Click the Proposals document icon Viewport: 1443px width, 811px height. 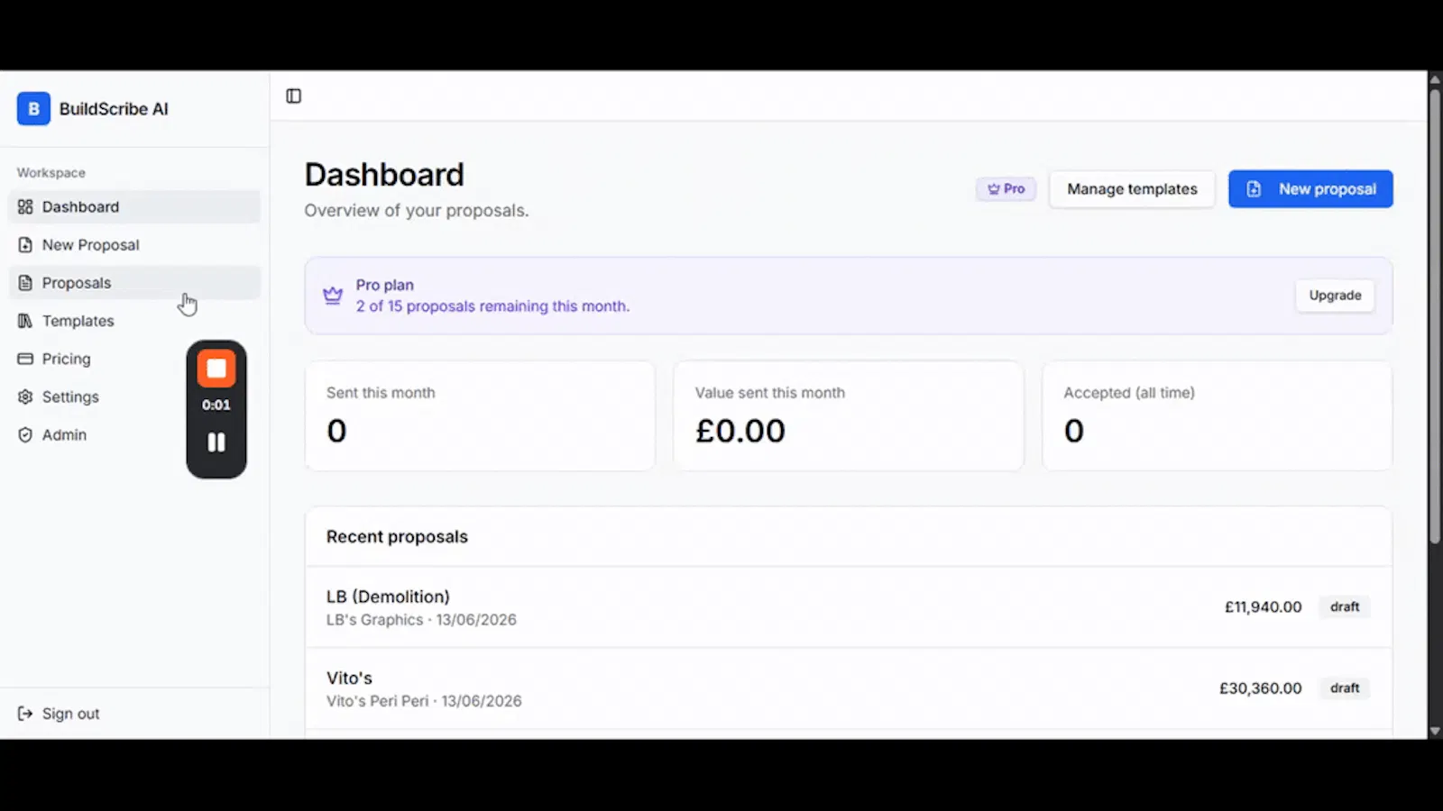pyautogui.click(x=25, y=283)
